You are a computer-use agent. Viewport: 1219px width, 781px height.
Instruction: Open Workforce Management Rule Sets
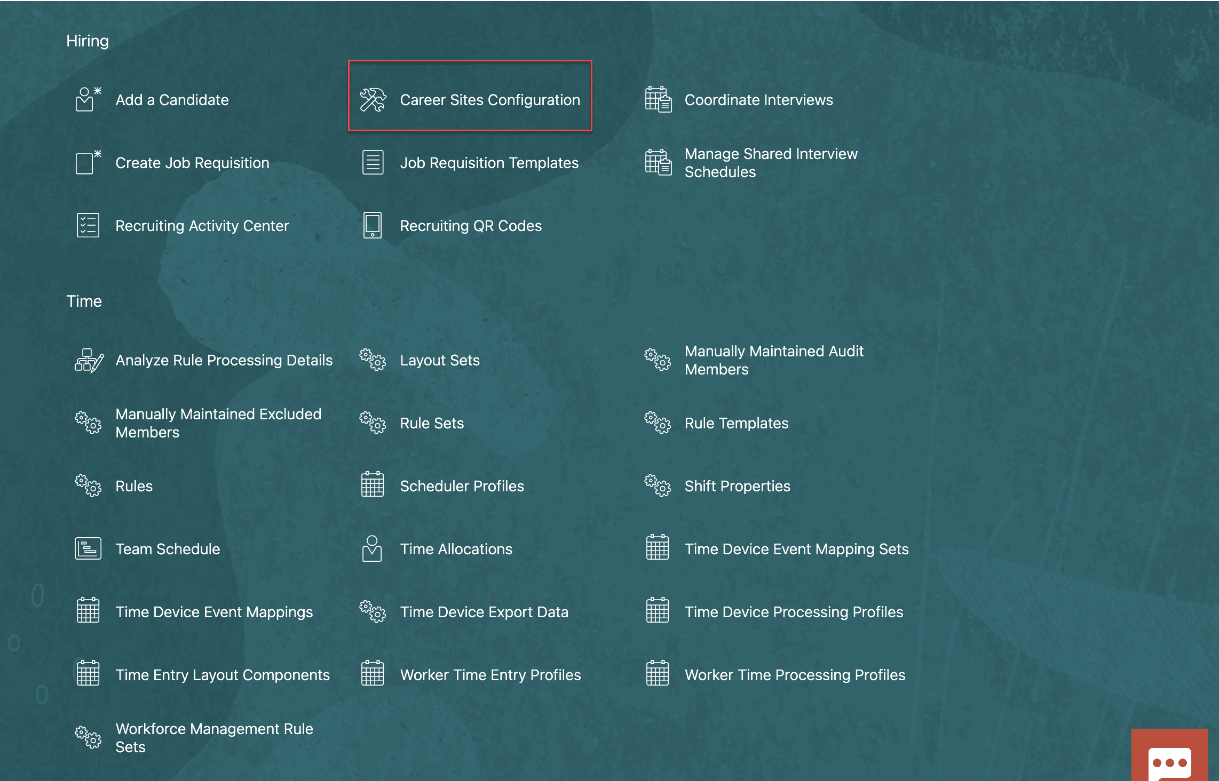click(x=214, y=738)
